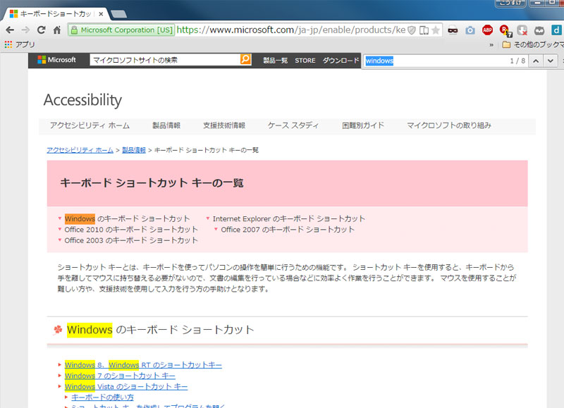Click the Microsoft logo in the site header
The width and height of the screenshot is (564, 408).
coord(57,60)
